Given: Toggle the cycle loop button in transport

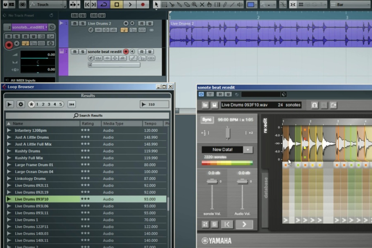Looking at the screenshot, I should pyautogui.click(x=104, y=5).
